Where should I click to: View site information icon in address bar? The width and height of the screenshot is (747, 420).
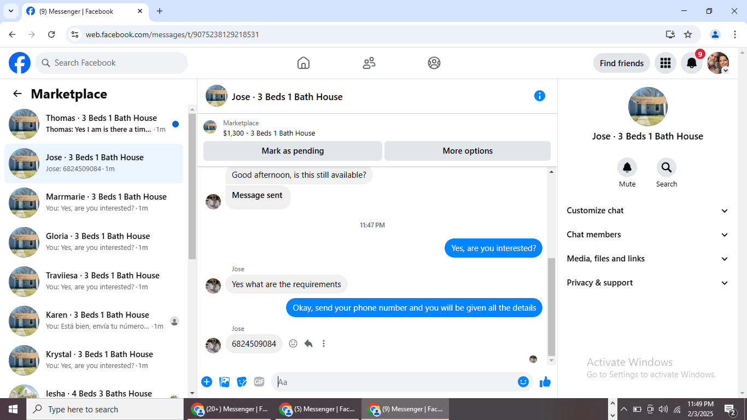tap(75, 34)
